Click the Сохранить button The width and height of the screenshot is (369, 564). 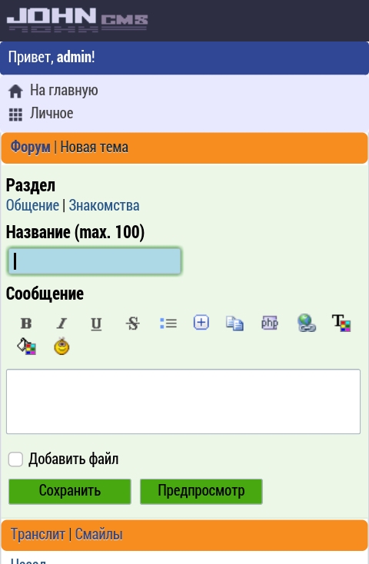click(x=69, y=491)
